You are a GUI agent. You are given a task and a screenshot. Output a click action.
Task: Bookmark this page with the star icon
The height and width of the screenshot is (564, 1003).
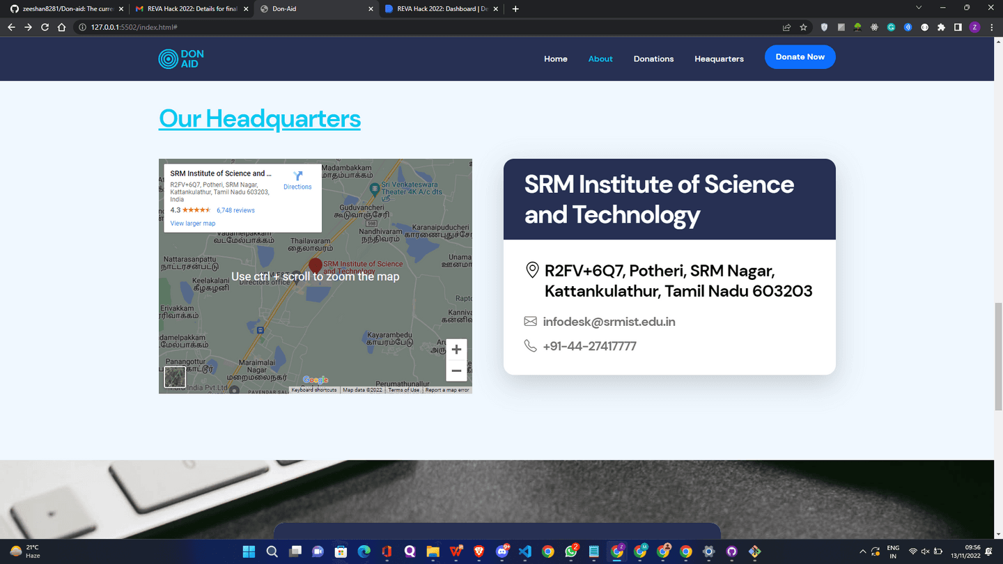[x=803, y=27]
